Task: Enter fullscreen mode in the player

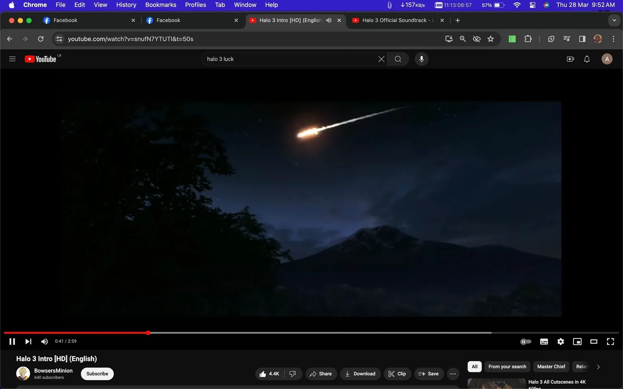Action: pos(610,341)
